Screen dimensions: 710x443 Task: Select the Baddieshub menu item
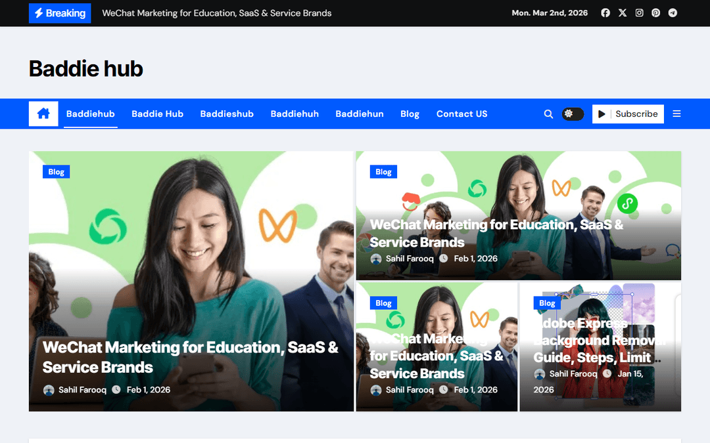pyautogui.click(x=227, y=114)
